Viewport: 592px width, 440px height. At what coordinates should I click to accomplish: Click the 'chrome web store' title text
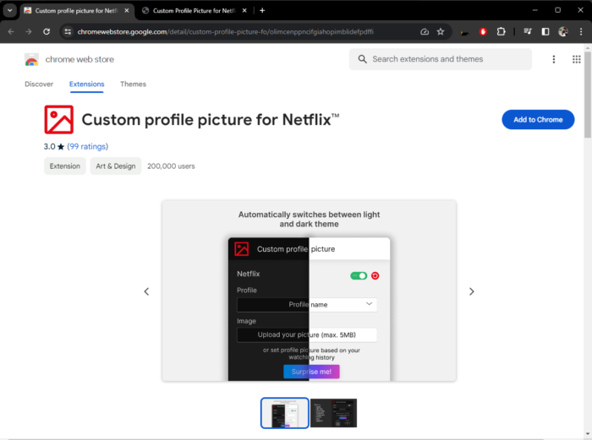79,60
